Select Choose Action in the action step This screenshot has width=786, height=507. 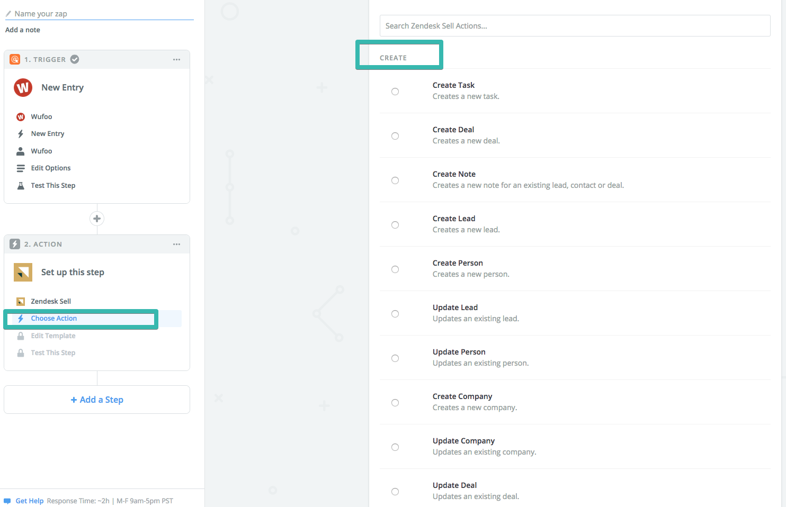(54, 319)
